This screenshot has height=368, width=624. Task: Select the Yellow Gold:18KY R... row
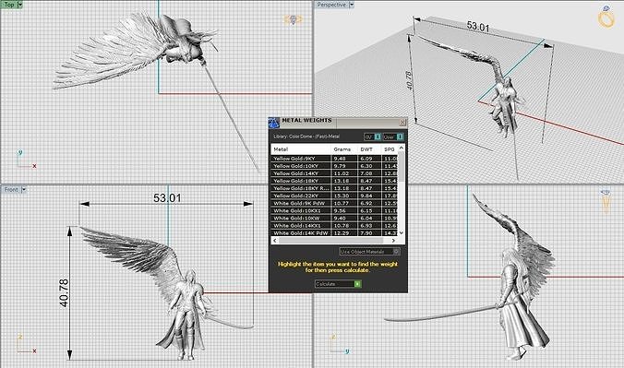click(x=334, y=188)
